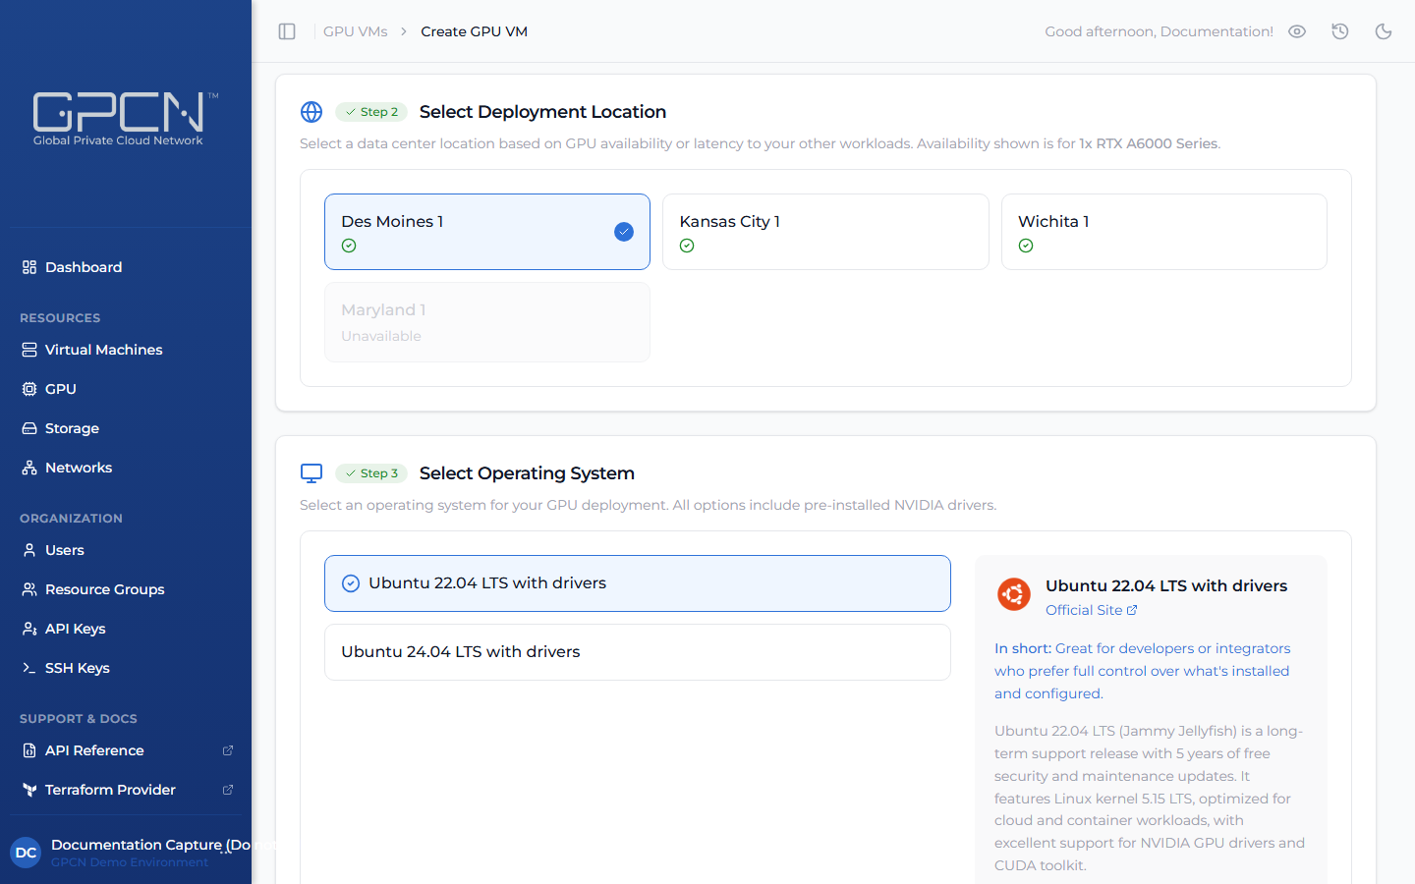Screen dimensions: 1415x884
Task: Click availability check icon under Kansas City 1
Action: click(x=687, y=246)
